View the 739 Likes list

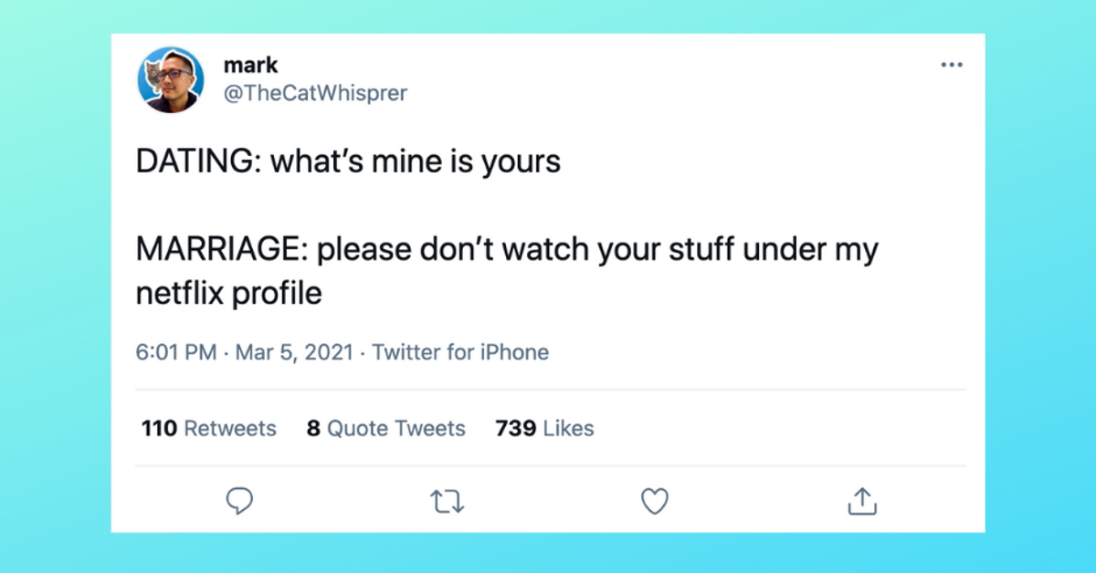(x=544, y=428)
